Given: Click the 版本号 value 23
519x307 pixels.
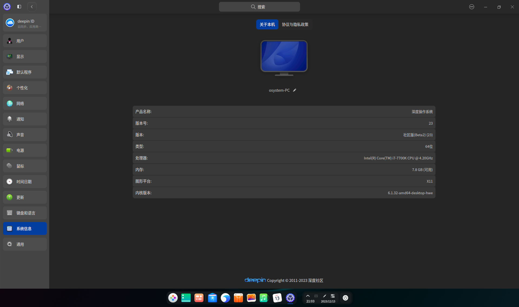Looking at the screenshot, I should pos(431,123).
